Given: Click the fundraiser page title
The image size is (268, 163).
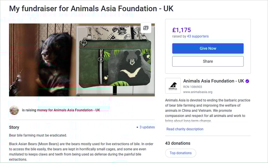Looking at the screenshot, I should pos(91,8).
